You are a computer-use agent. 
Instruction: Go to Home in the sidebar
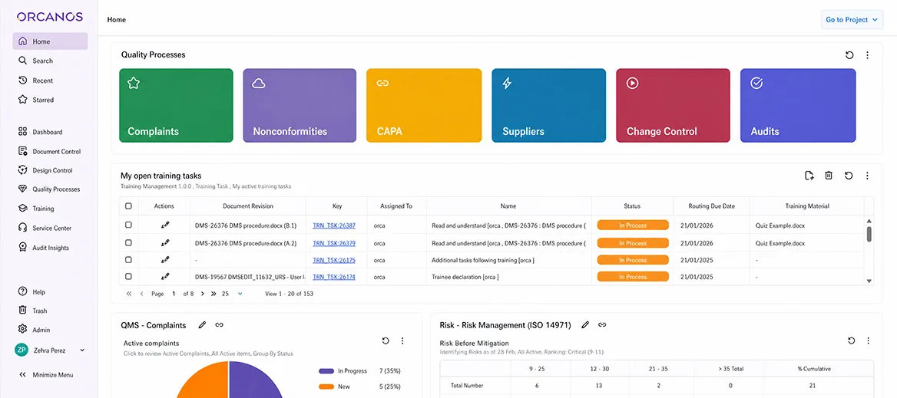click(51, 41)
